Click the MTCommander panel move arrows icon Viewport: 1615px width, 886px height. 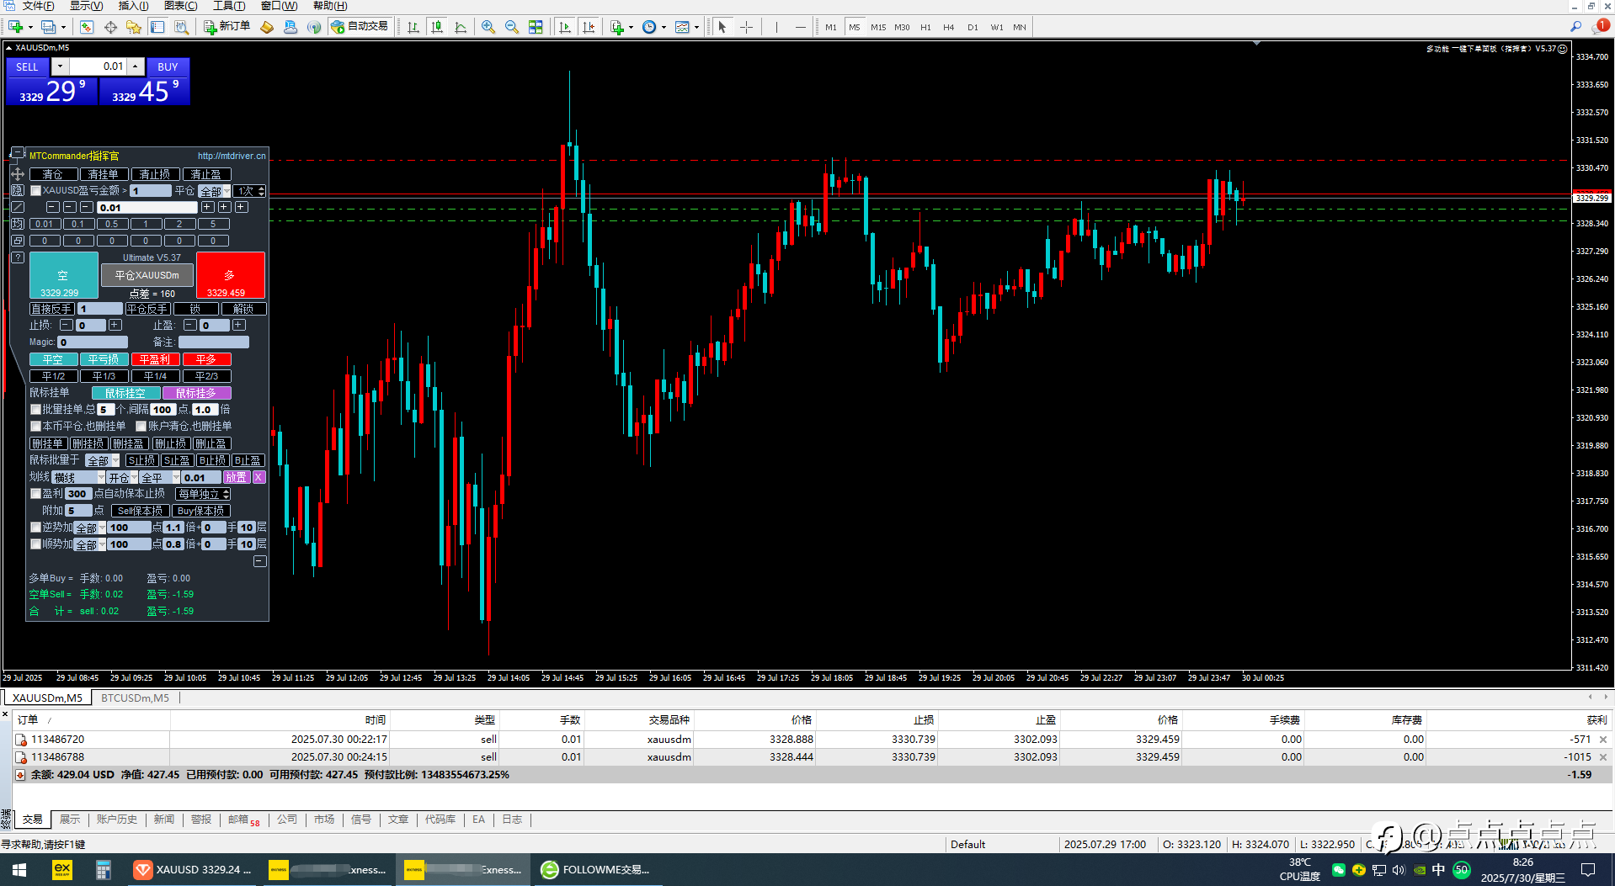click(x=18, y=174)
